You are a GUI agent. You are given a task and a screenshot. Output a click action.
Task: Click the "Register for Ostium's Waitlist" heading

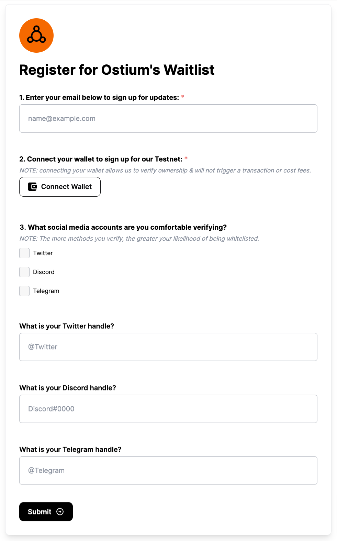[x=117, y=70]
